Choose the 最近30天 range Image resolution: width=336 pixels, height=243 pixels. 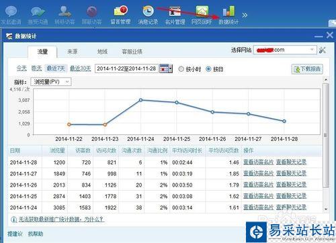(x=81, y=68)
